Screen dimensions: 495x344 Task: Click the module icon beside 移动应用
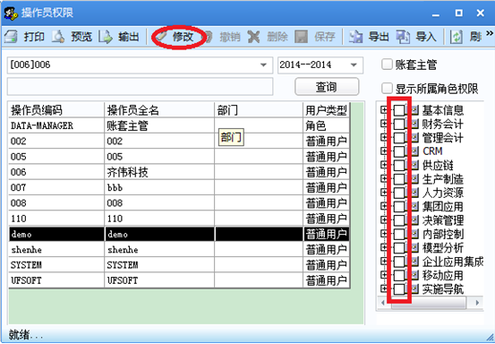[x=414, y=275]
